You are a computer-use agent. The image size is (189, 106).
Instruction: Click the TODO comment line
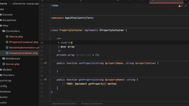point(89,84)
